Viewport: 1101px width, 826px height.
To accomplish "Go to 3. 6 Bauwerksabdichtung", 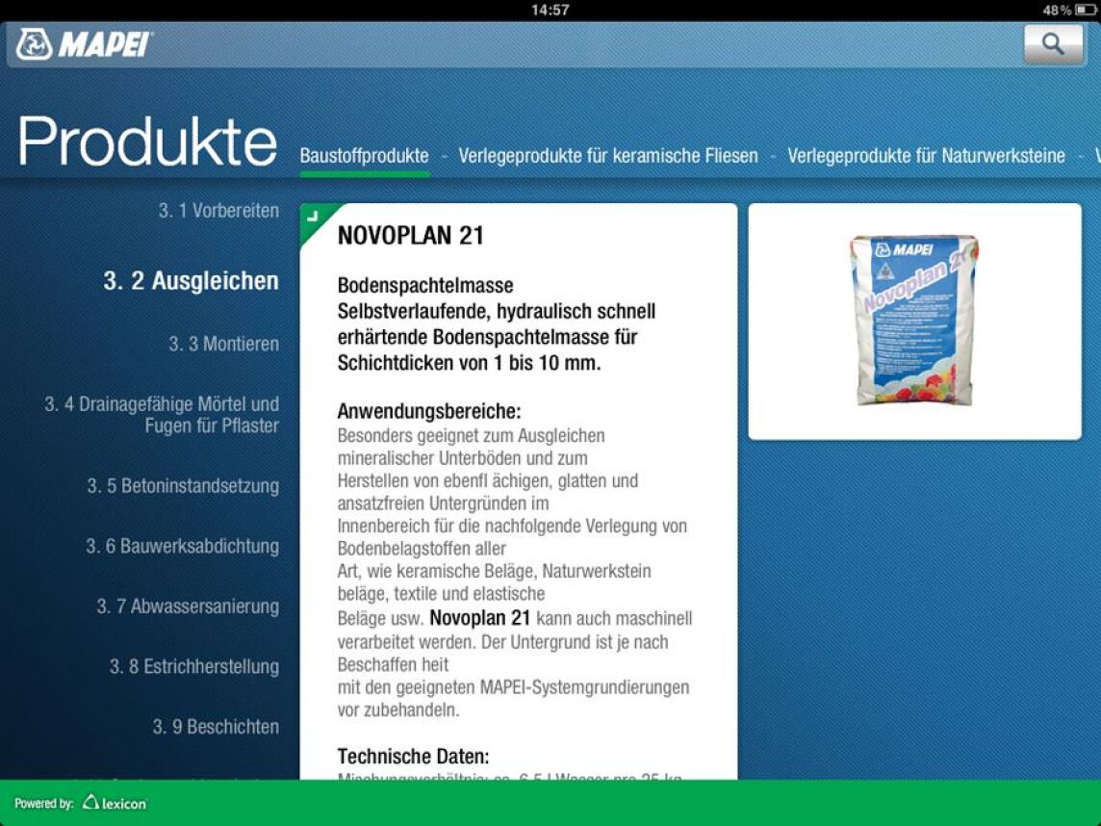I will (x=182, y=546).
